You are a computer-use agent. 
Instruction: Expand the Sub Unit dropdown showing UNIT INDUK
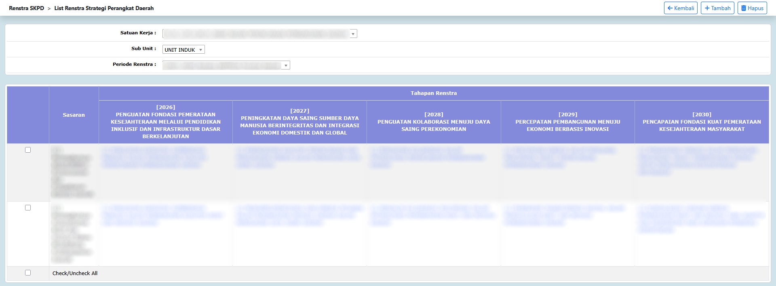(x=183, y=50)
